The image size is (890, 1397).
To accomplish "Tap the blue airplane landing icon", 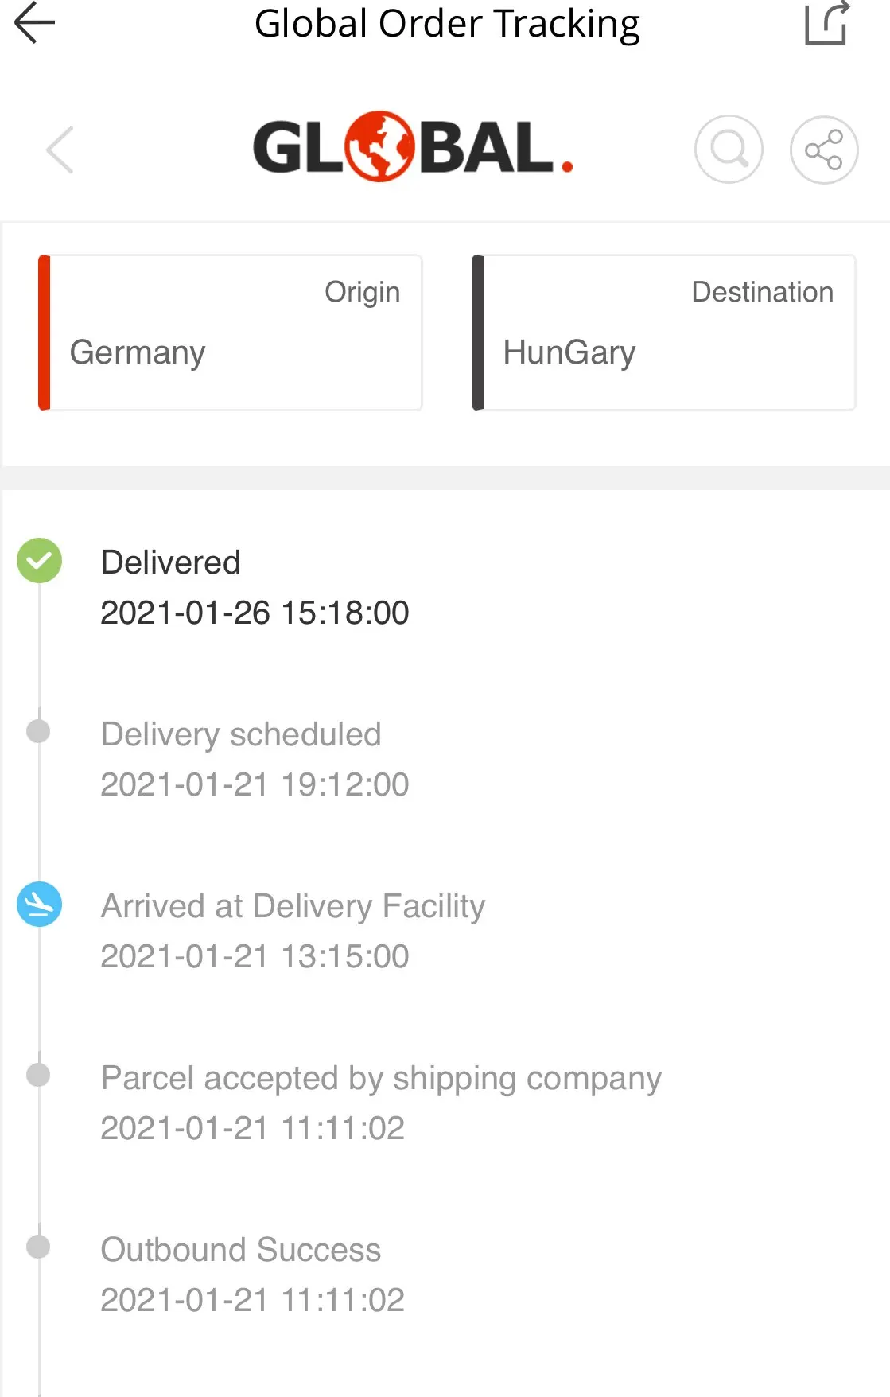I will pos(39,905).
